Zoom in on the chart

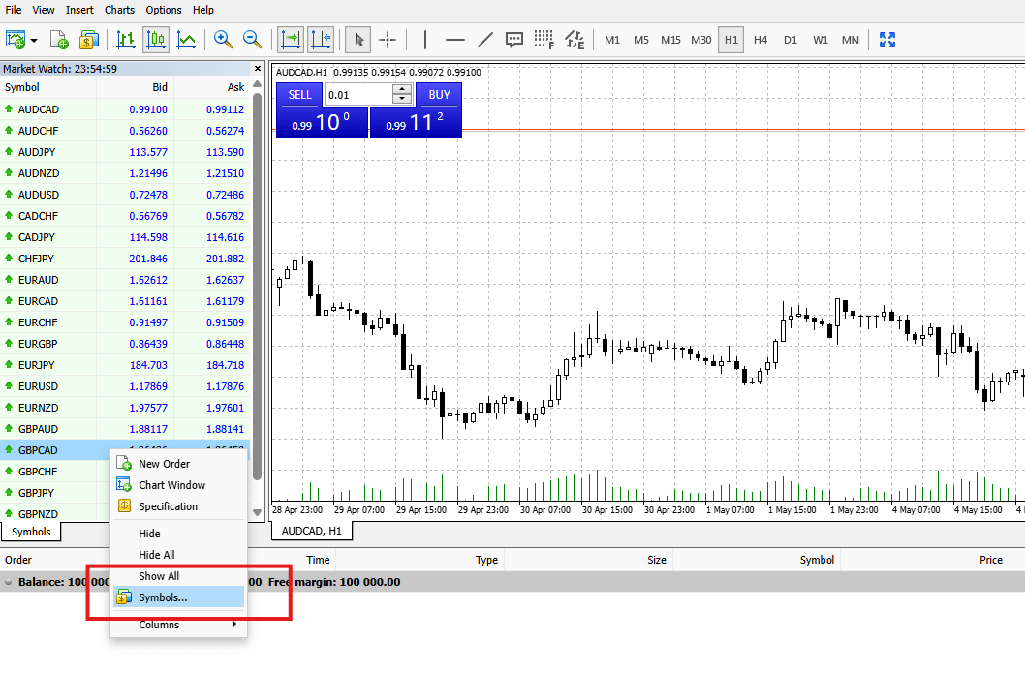click(x=223, y=40)
